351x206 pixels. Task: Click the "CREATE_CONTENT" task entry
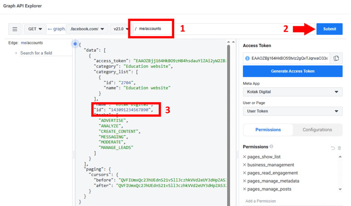pyautogui.click(x=118, y=131)
